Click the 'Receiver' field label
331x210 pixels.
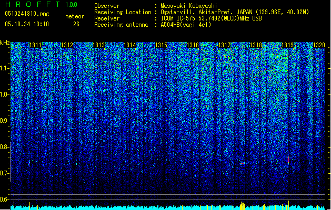pyautogui.click(x=107, y=18)
